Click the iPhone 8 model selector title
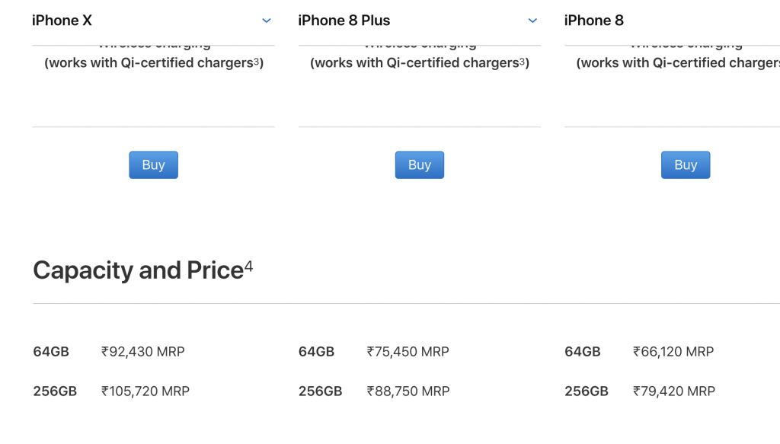 (x=594, y=21)
